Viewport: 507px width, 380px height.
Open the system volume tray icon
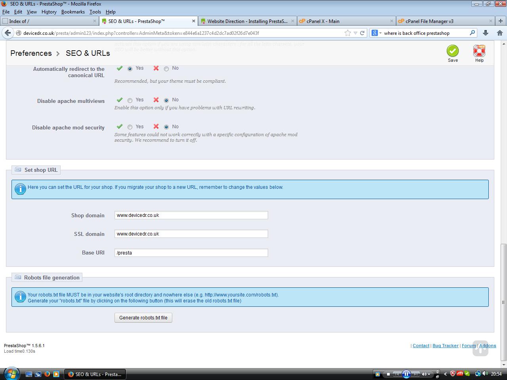[x=485, y=374]
